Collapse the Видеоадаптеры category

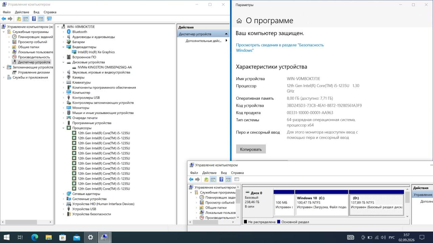click(64, 47)
